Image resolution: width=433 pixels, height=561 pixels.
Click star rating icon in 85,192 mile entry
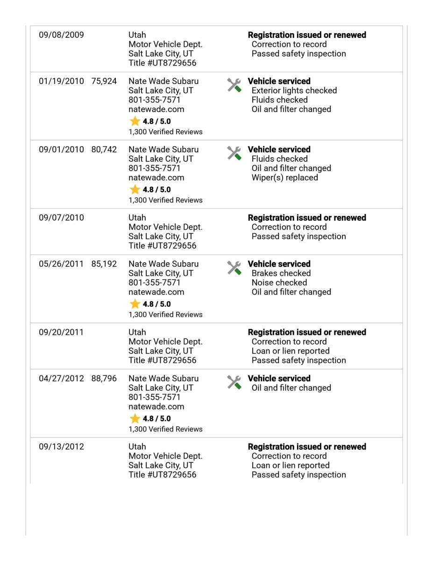135,304
